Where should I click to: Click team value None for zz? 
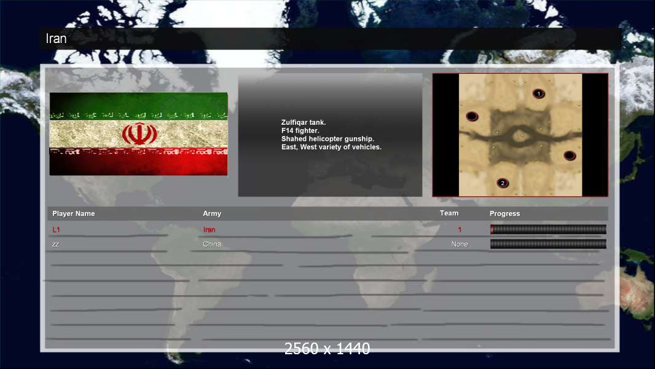tap(460, 244)
